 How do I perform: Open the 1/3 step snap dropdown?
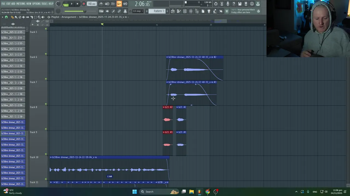point(138,11)
